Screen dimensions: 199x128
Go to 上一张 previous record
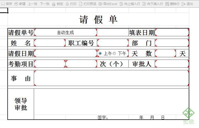(x=33, y=4)
